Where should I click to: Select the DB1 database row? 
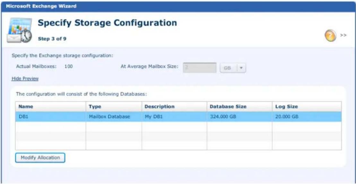tap(178, 117)
